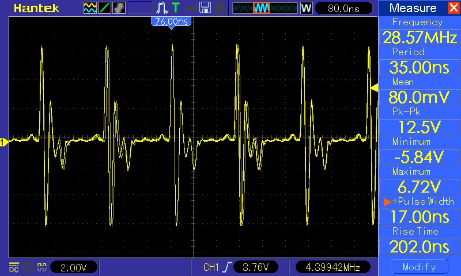Click the gray waveform icon beside the green line
The height and width of the screenshot is (276, 461).
click(x=119, y=8)
